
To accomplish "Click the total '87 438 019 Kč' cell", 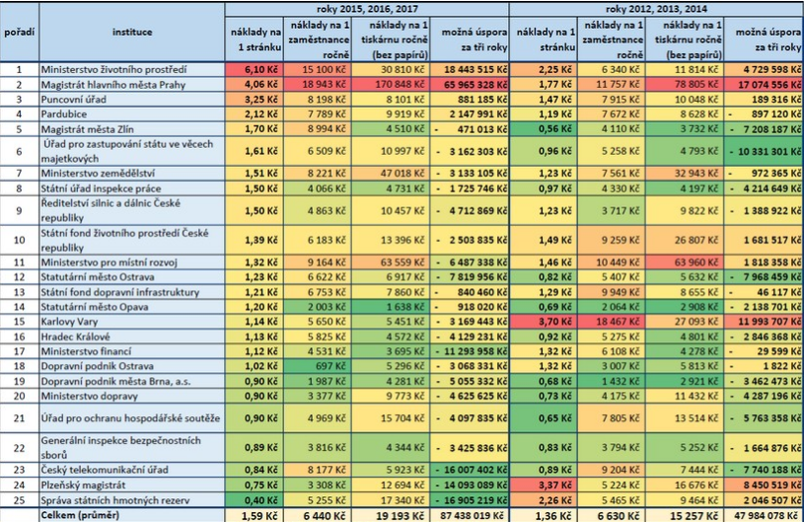I will pyautogui.click(x=470, y=515).
